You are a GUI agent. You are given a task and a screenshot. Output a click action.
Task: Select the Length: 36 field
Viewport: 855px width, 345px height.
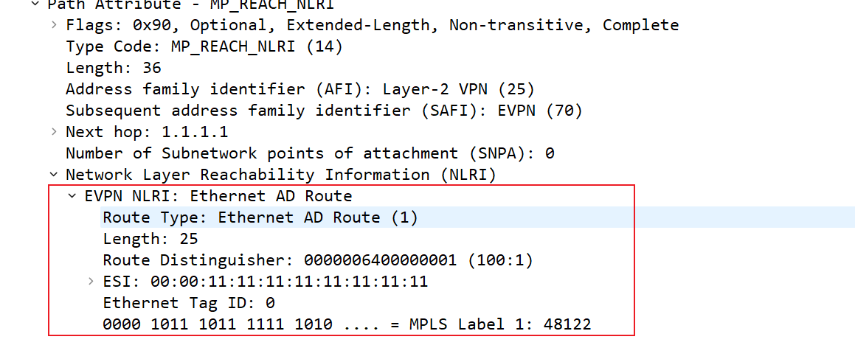tap(113, 68)
